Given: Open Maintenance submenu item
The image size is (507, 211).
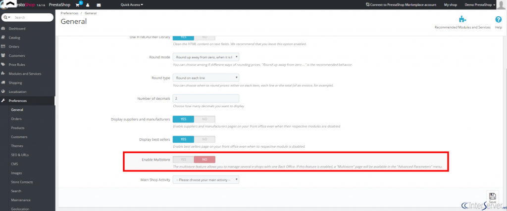Looking at the screenshot, I should pos(21,200).
